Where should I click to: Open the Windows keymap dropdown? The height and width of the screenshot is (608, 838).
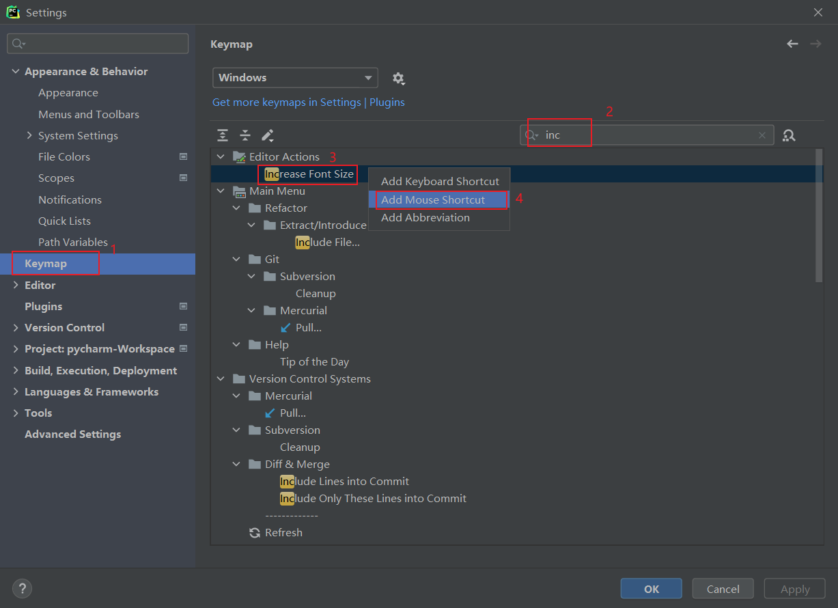click(x=295, y=78)
